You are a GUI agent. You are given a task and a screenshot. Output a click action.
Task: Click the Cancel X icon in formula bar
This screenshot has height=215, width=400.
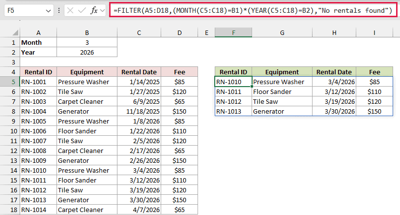tap(70, 10)
